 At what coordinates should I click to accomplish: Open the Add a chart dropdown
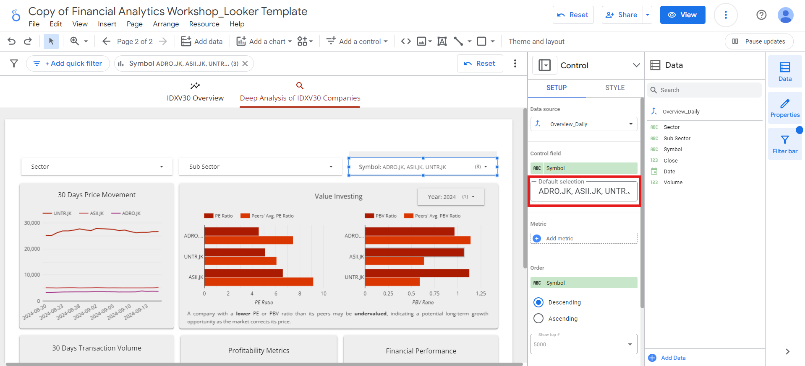264,41
